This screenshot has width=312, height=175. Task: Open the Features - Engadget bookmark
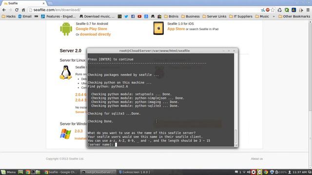pyautogui.click(x=58, y=17)
